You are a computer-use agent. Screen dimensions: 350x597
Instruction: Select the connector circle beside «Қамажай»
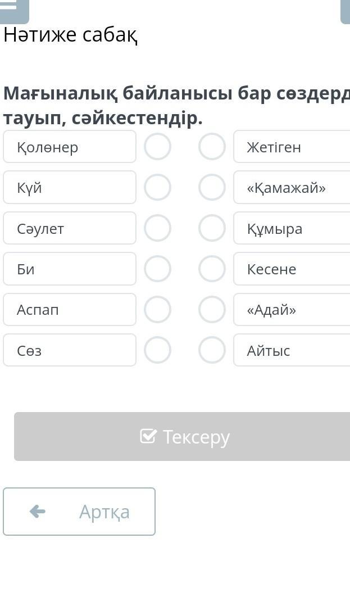click(212, 187)
